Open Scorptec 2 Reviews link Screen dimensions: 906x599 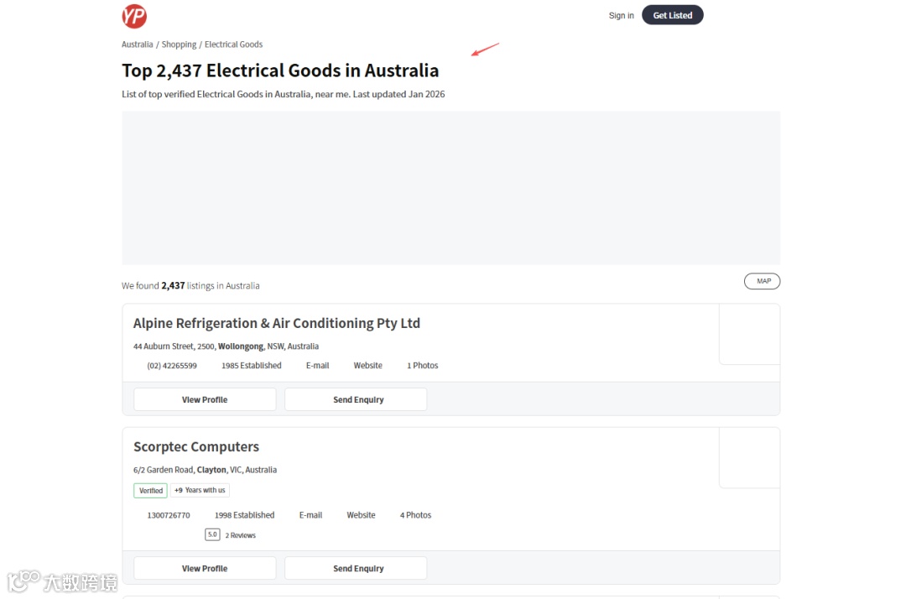pyautogui.click(x=241, y=535)
